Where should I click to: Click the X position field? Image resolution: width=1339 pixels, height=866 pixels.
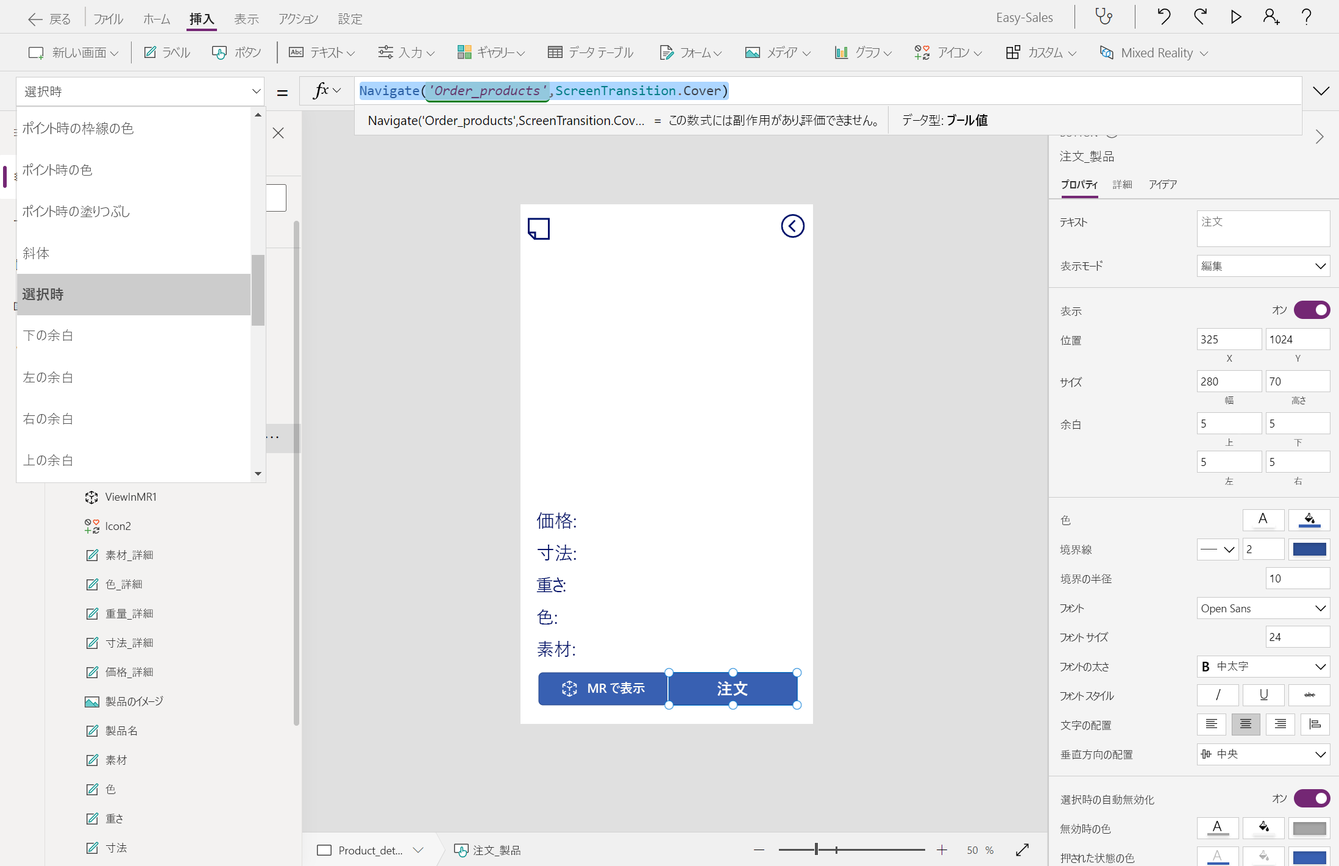pyautogui.click(x=1229, y=339)
